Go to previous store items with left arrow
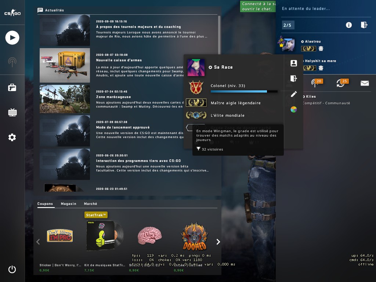The width and height of the screenshot is (376, 282). [38, 242]
